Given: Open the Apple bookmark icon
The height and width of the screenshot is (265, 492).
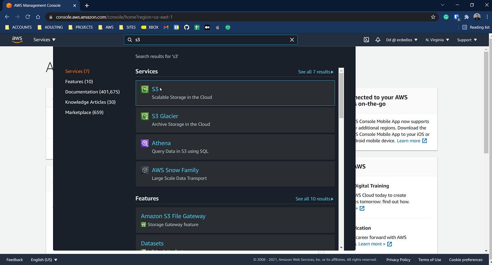Looking at the screenshot, I should point(218,27).
